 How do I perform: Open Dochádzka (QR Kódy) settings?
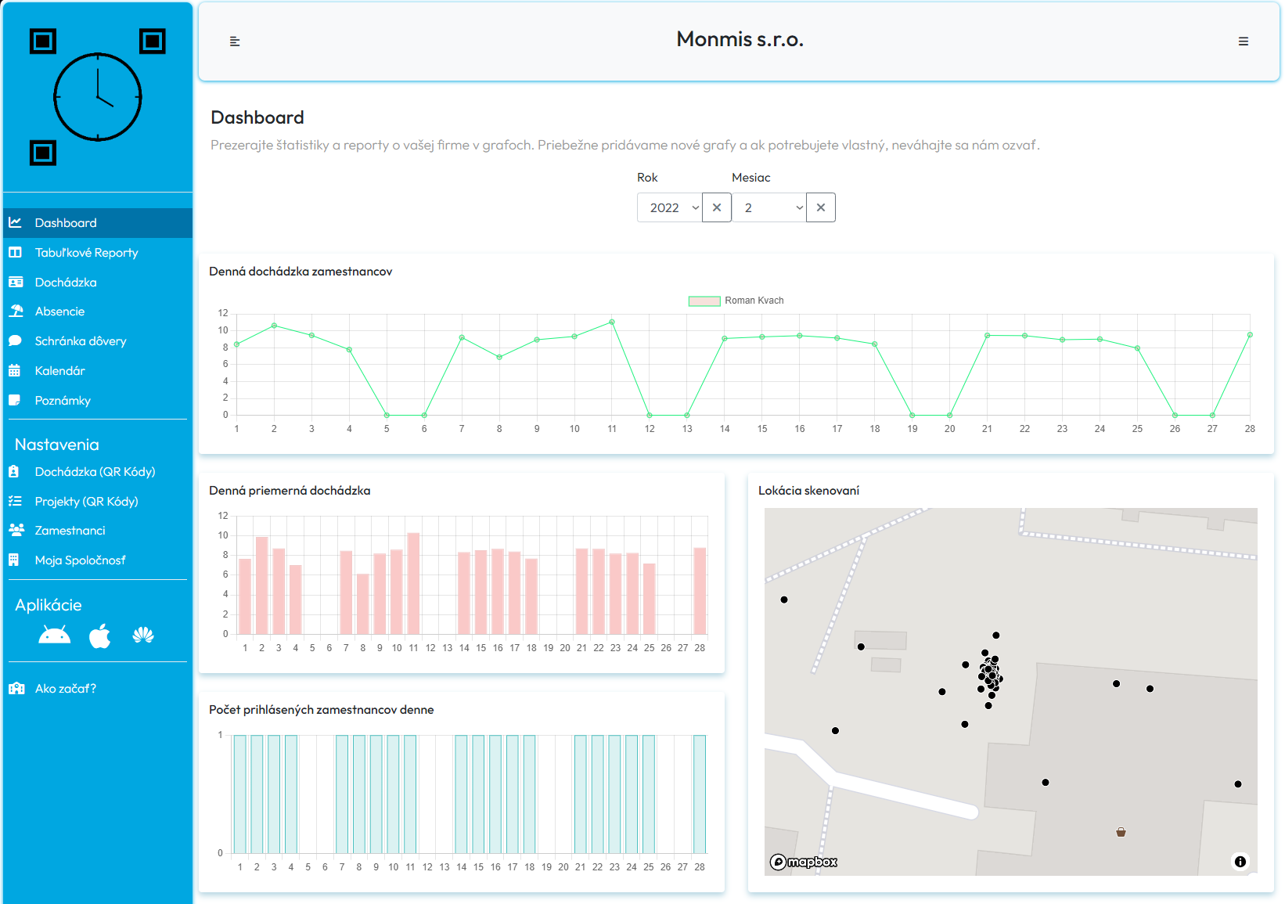click(x=97, y=472)
